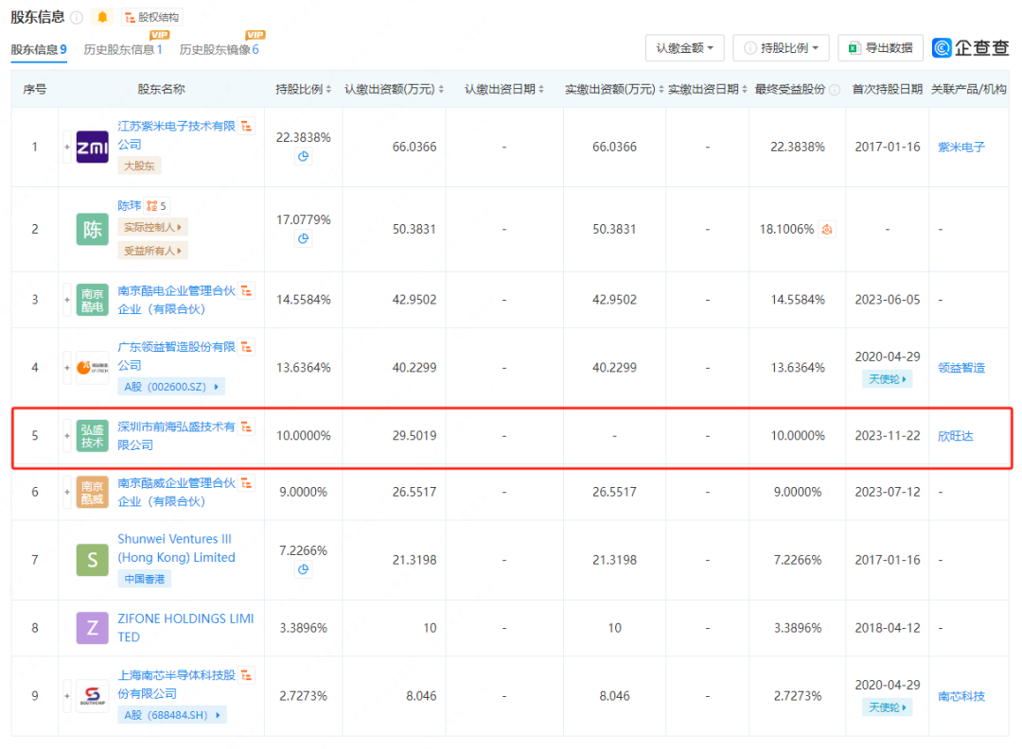Click the info icon beside 最终受益股份

[x=834, y=90]
